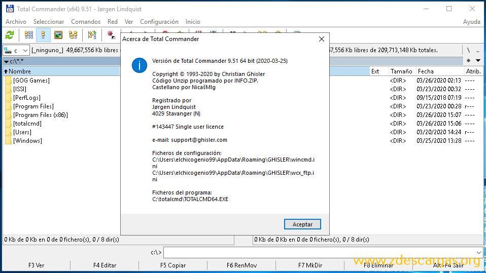Click the folder icon beside ISSI

point(8,89)
